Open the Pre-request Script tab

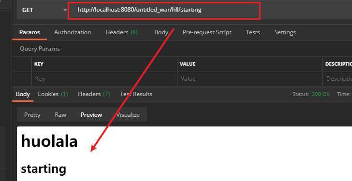point(207,32)
